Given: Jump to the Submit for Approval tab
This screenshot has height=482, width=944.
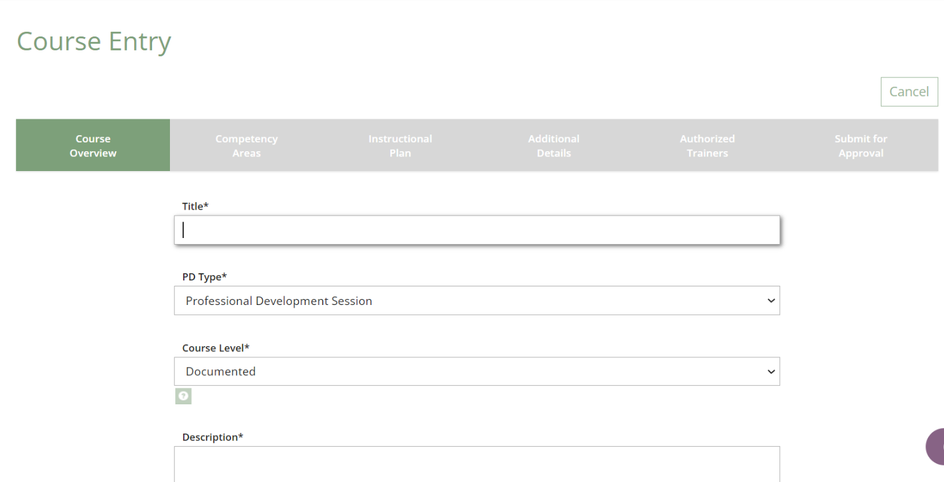Looking at the screenshot, I should coord(860,146).
